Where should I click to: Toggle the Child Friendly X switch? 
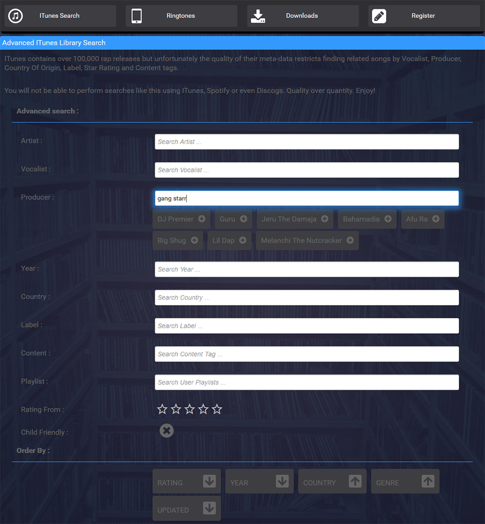tap(167, 430)
